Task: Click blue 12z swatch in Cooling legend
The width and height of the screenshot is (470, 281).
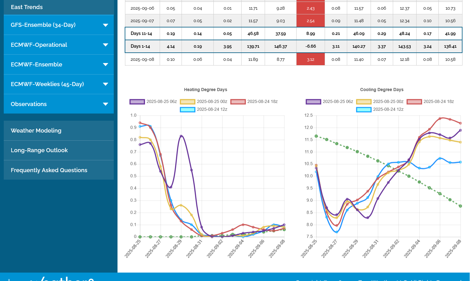Action: tap(364, 109)
